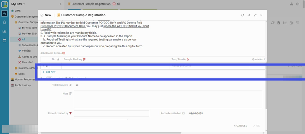Click the refresh icon in dialog header

243,15
